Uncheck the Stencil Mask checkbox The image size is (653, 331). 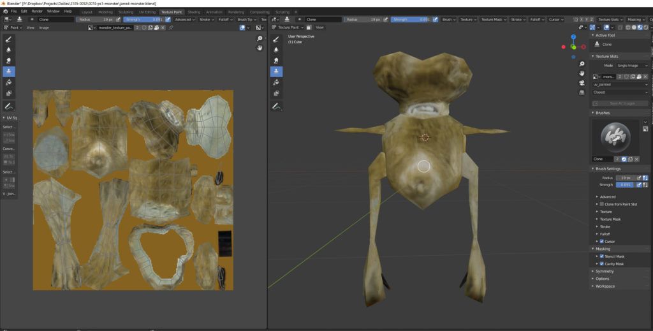click(602, 256)
